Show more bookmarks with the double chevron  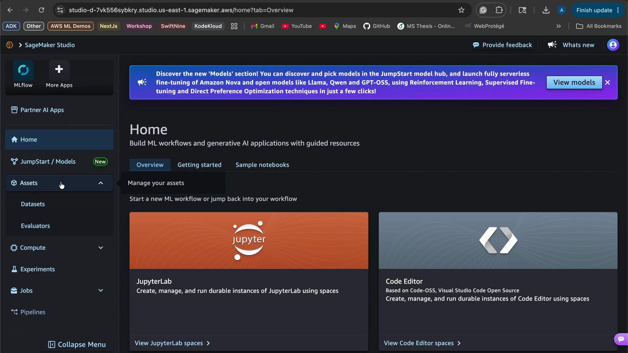tap(559, 26)
